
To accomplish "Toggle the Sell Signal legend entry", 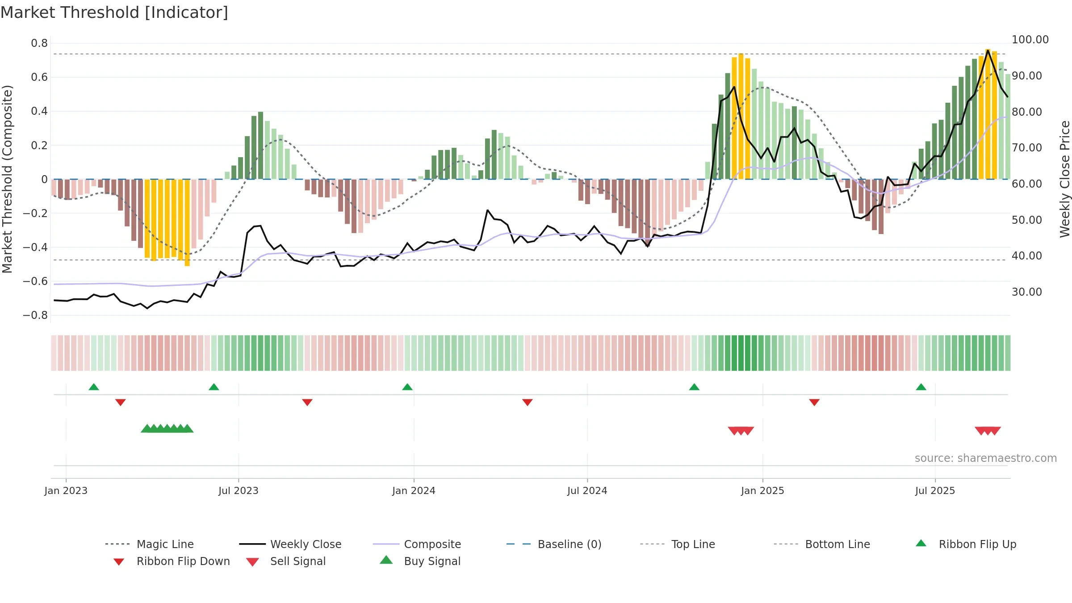I will (x=286, y=561).
